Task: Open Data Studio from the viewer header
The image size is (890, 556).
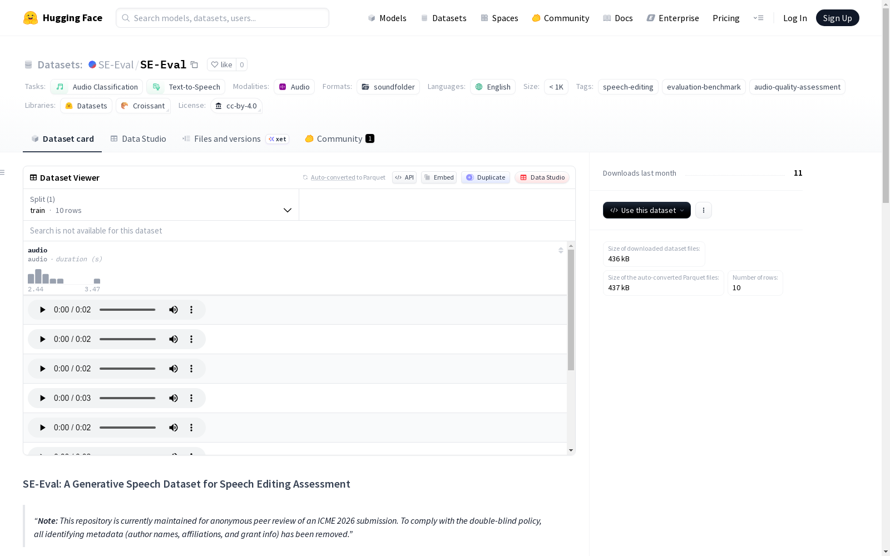Action: point(542,177)
